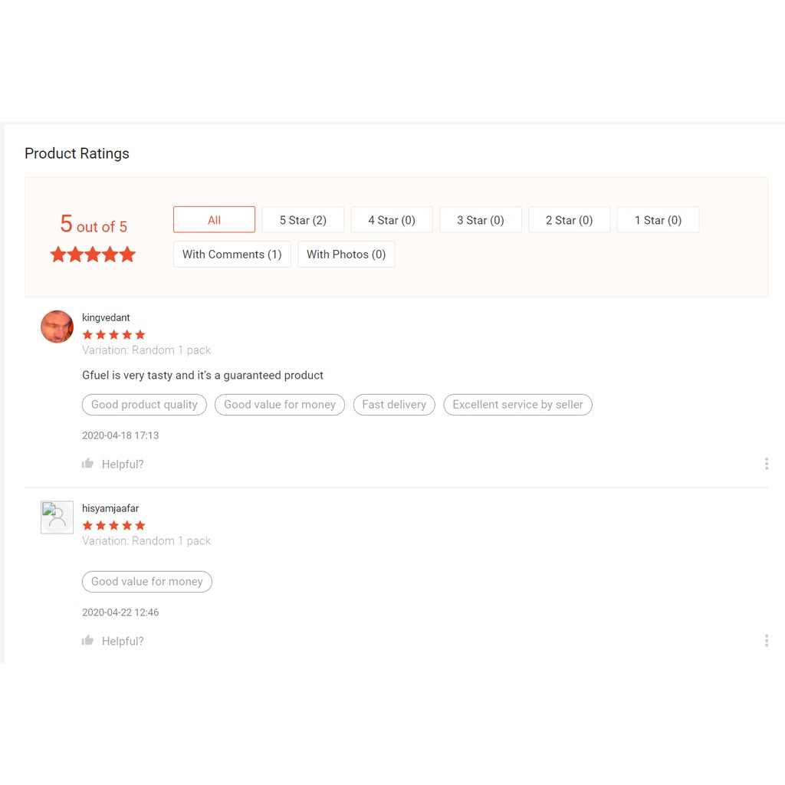Show only 3 Star (0) reviews
Screen dimensions: 785x785
tap(481, 220)
